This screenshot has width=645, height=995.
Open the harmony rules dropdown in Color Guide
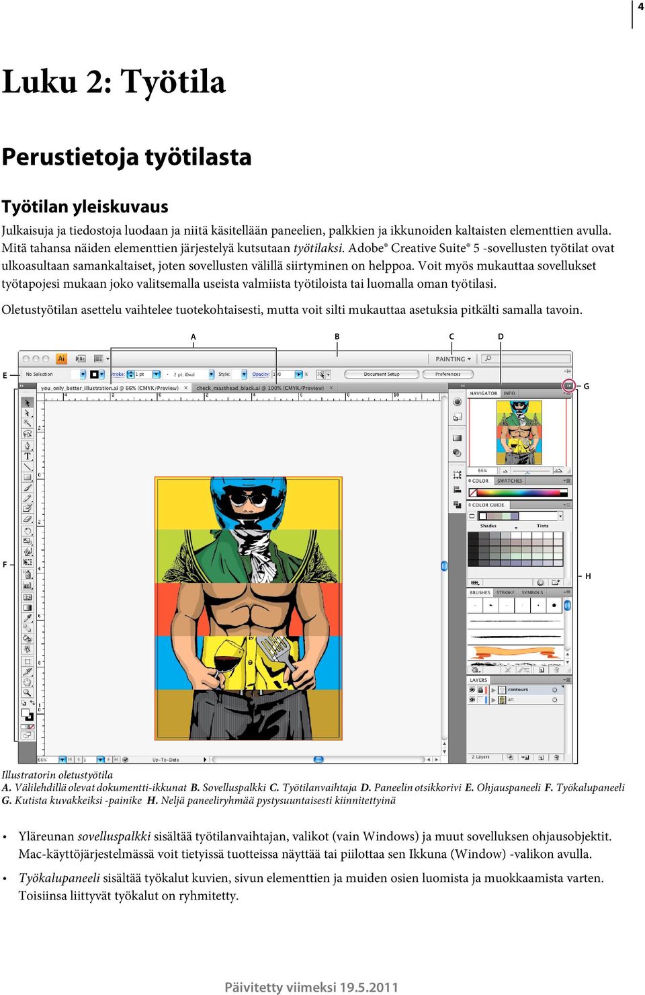click(560, 516)
